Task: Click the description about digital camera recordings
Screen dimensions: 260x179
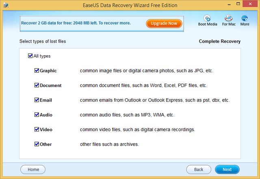Action: click(x=137, y=129)
